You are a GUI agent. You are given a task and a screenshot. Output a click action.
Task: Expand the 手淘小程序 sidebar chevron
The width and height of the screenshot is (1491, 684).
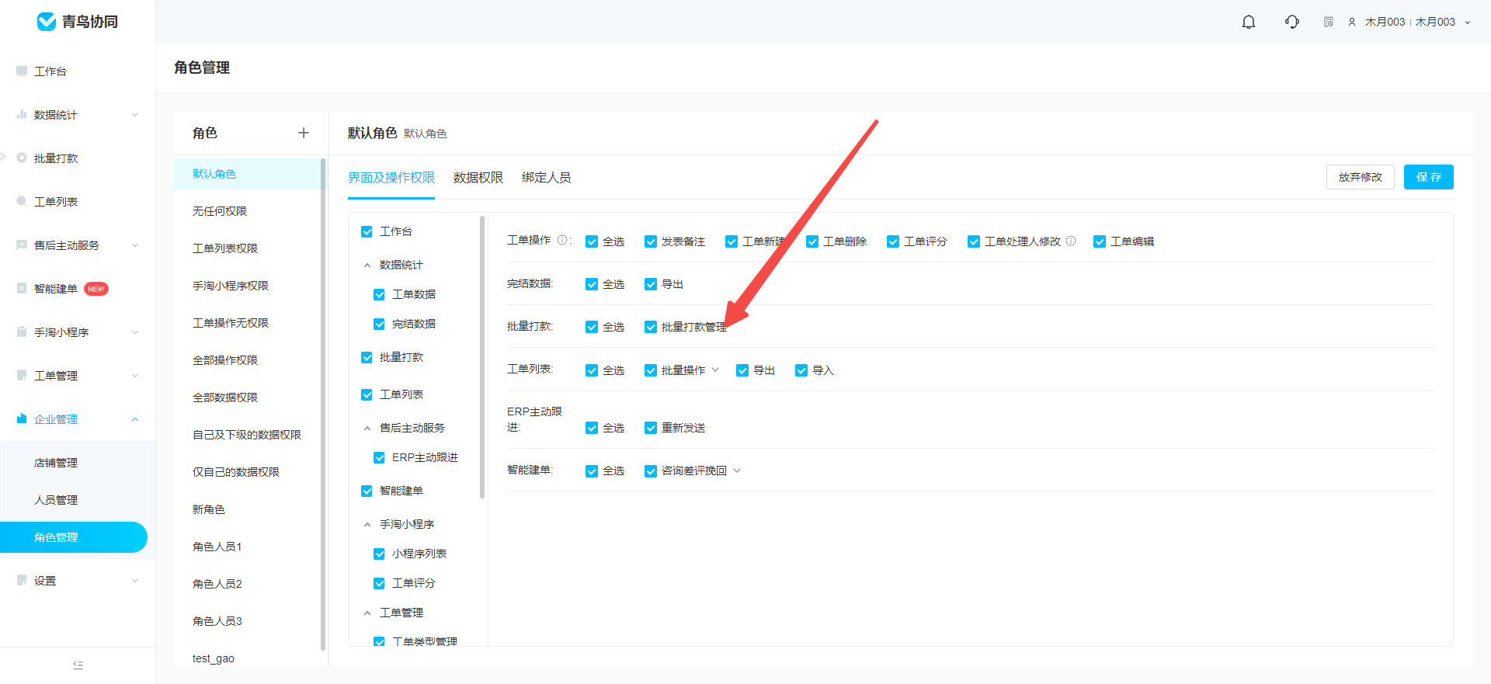[135, 332]
